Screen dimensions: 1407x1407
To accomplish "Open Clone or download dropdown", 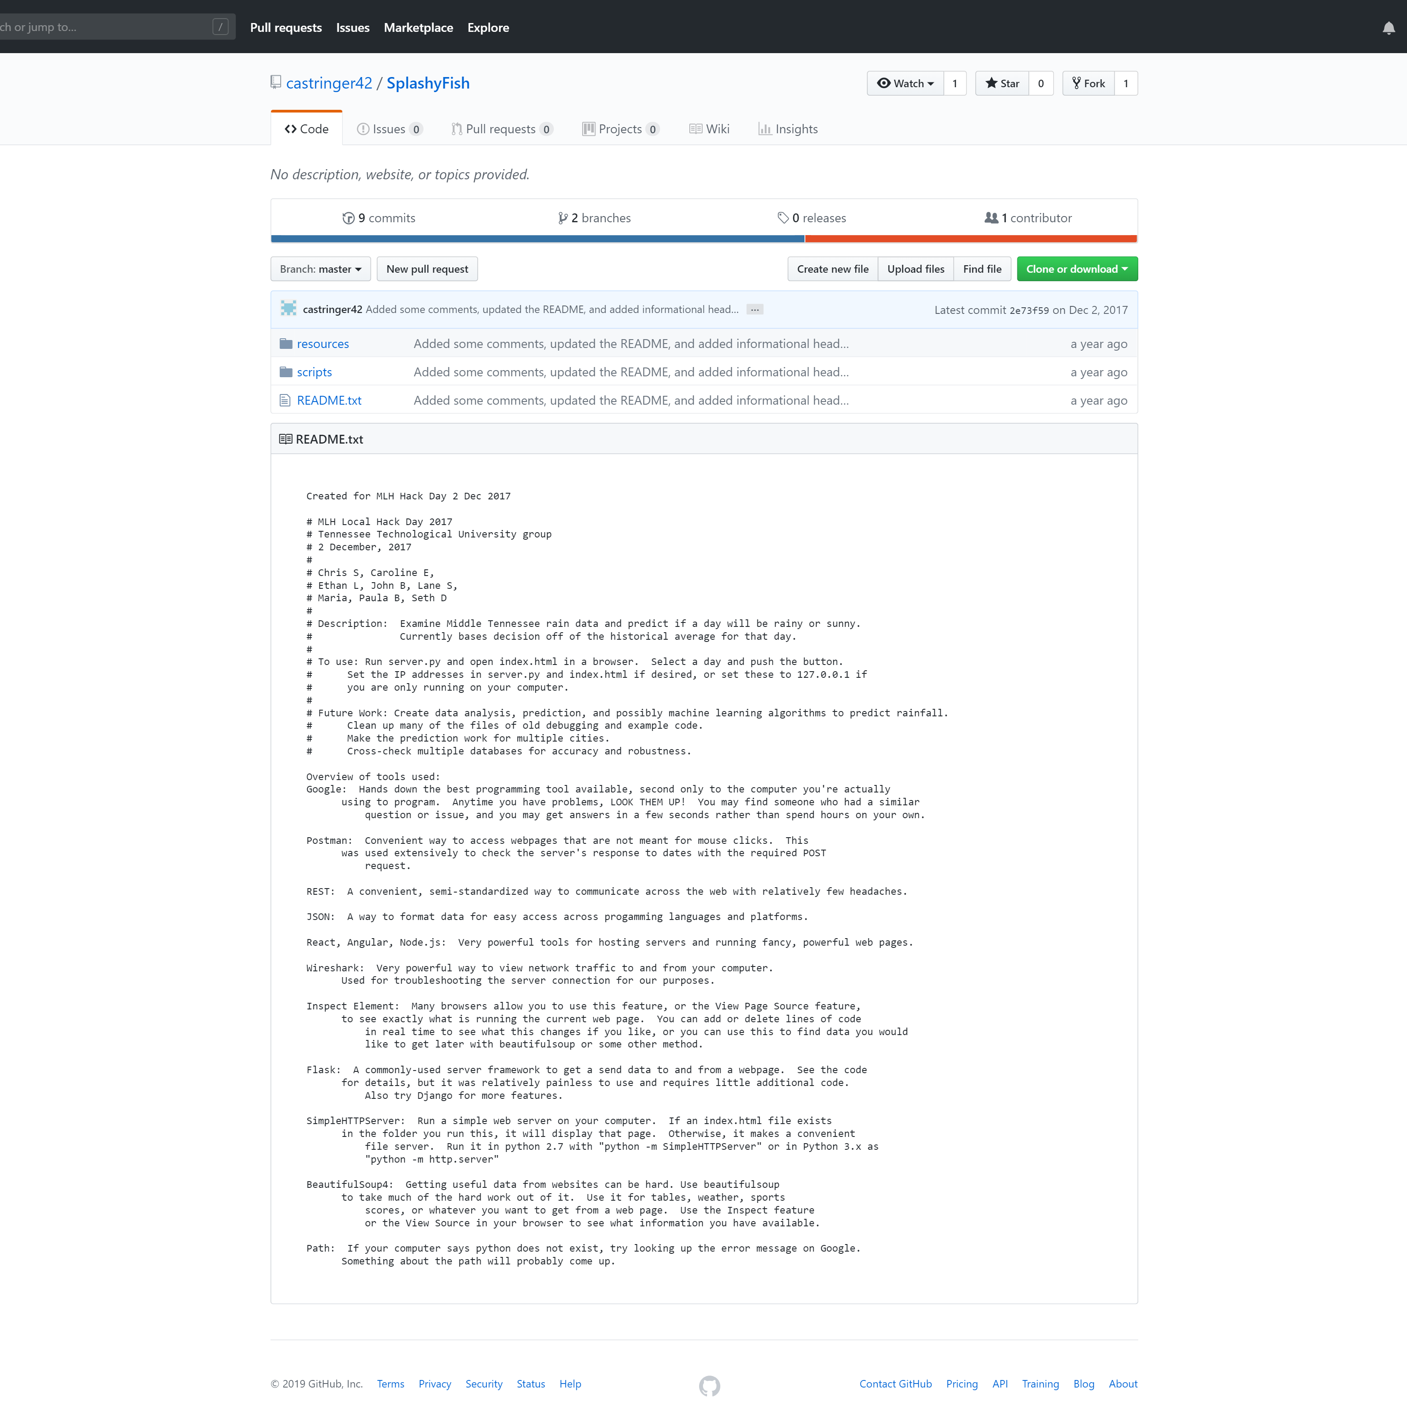I will 1077,269.
